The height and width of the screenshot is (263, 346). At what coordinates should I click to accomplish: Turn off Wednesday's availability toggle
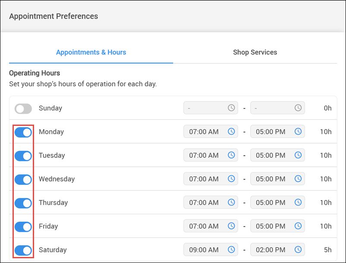click(23, 179)
